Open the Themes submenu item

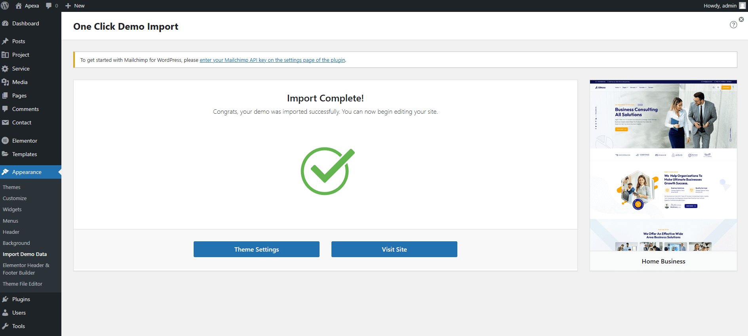click(x=11, y=187)
